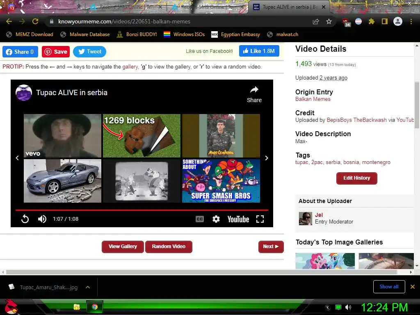Image resolution: width=420 pixels, height=315 pixels.
Task: Click the Random Video button
Action: point(169,247)
